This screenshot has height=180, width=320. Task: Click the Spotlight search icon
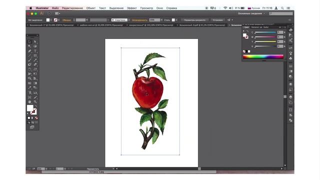[282, 8]
